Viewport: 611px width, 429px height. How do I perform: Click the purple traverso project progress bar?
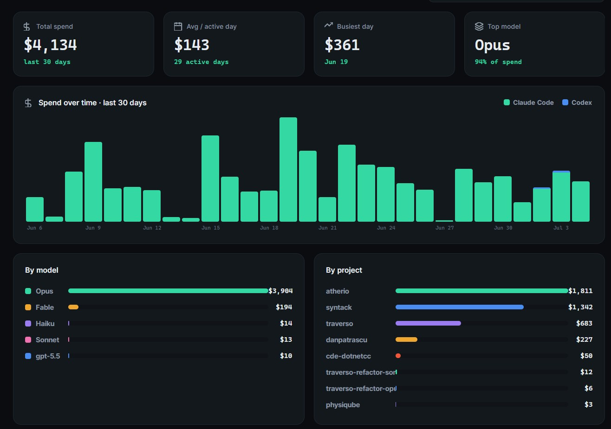pos(428,323)
